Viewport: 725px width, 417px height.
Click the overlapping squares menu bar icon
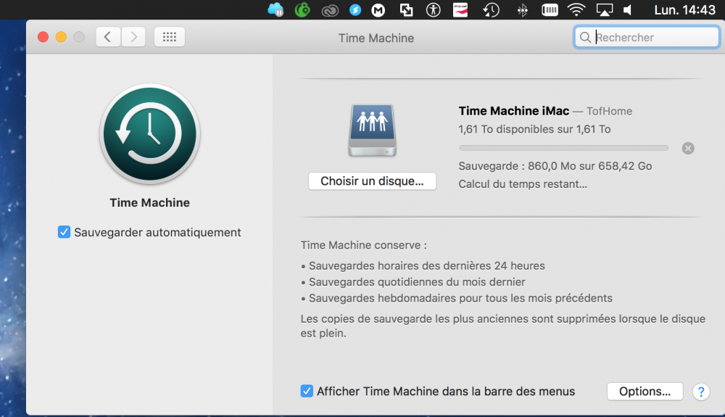[406, 10]
